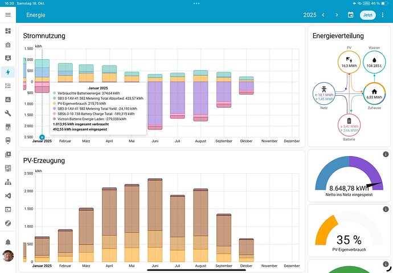Click 'Victron Batterie Energie Laden' tooltip entry
Image resolution: width=393 pixels, height=273 pixels.
point(89,119)
